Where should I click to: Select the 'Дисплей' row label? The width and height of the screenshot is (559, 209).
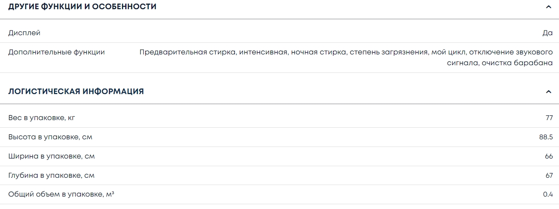click(24, 33)
